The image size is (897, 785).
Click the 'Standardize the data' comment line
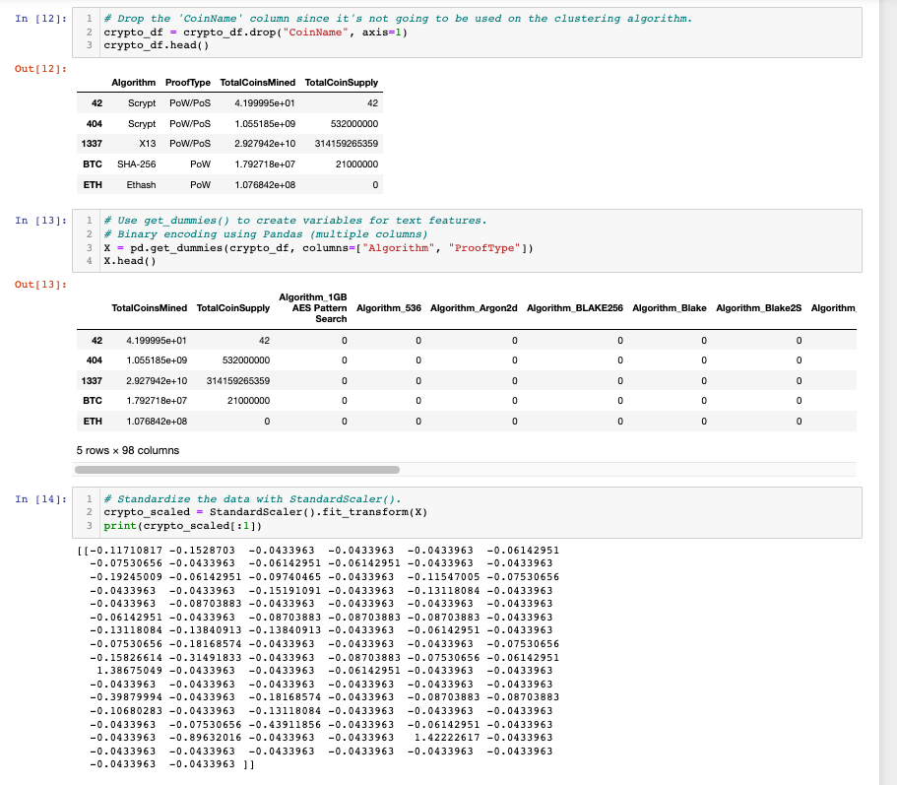252,499
